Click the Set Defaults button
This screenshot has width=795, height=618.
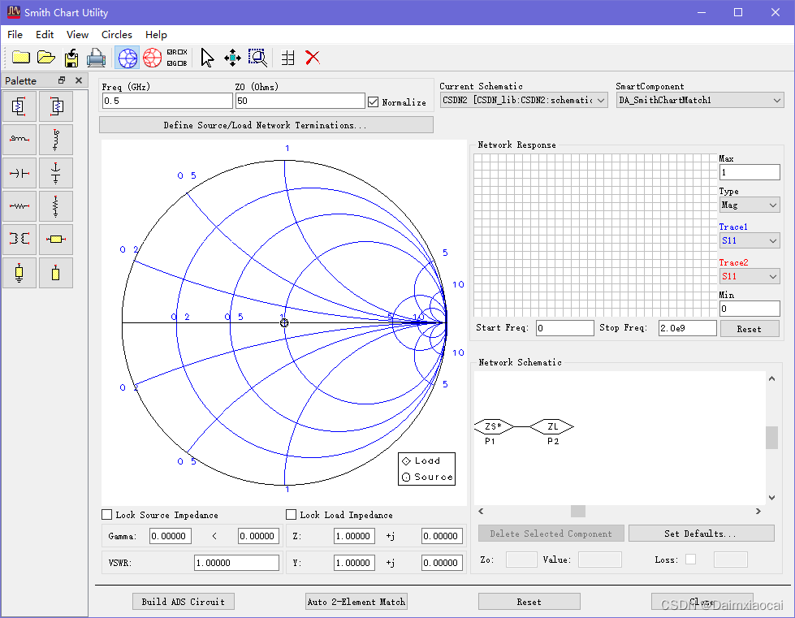pyautogui.click(x=701, y=534)
